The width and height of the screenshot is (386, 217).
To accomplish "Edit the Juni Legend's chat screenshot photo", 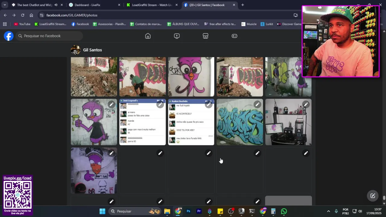I will [x=160, y=105].
